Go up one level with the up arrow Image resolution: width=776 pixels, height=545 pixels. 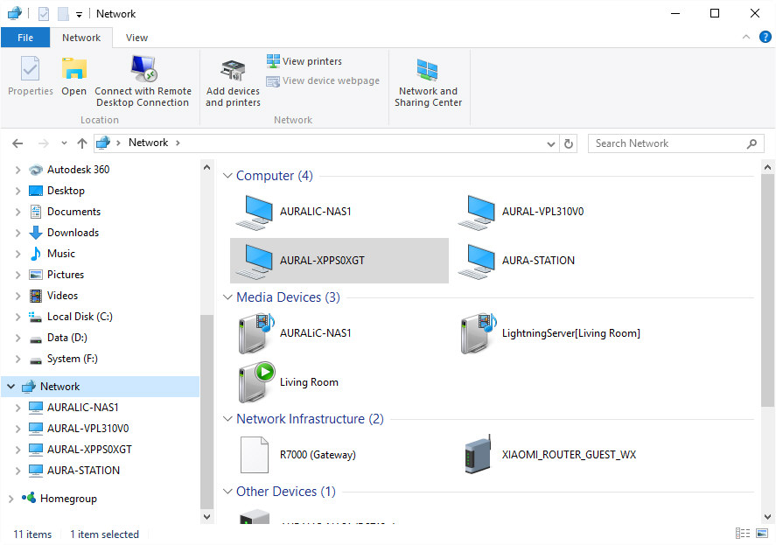82,143
